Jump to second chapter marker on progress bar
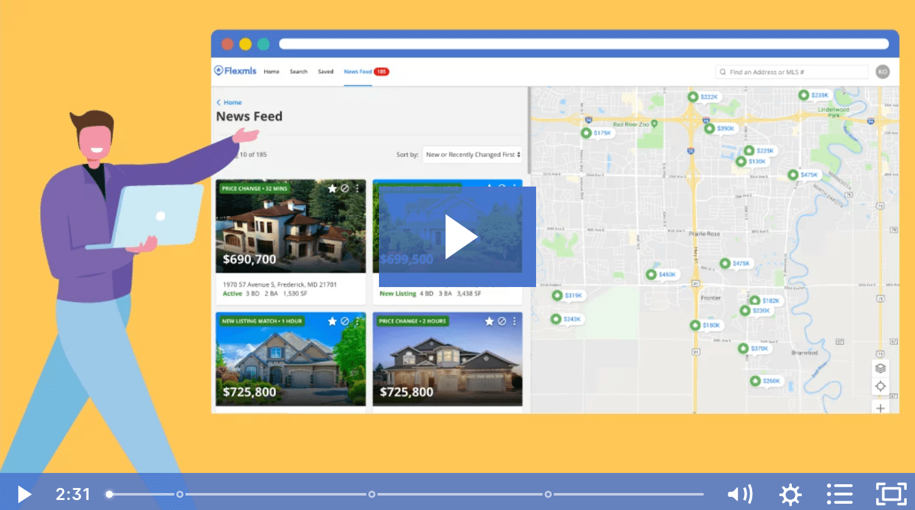This screenshot has width=915, height=510. coord(371,494)
